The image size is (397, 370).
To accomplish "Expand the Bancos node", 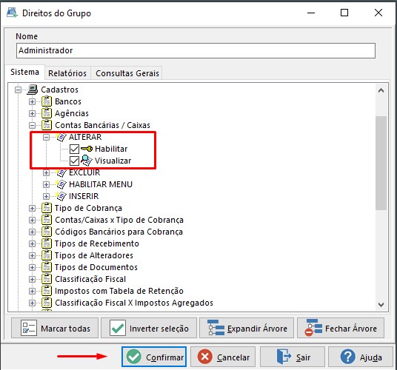I will 32,101.
